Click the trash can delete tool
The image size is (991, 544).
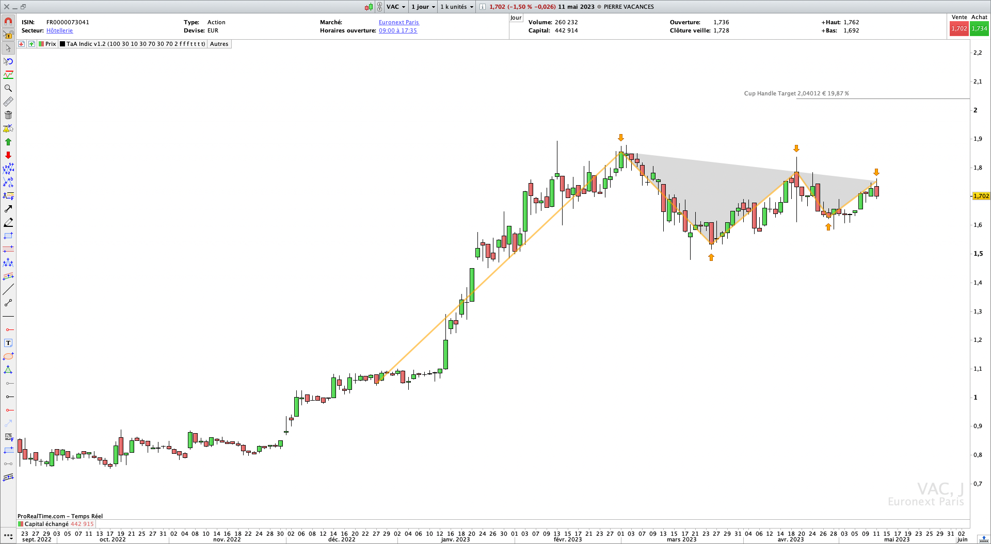tap(8, 115)
